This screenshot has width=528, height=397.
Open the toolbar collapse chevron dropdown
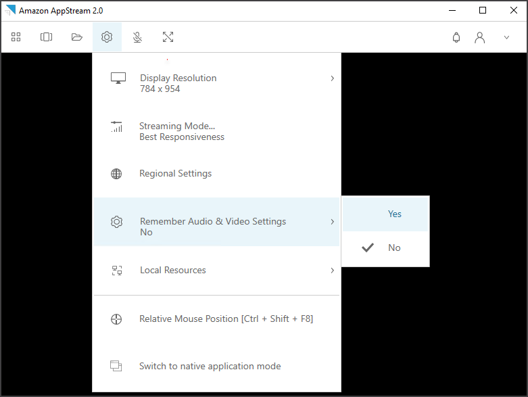click(506, 38)
